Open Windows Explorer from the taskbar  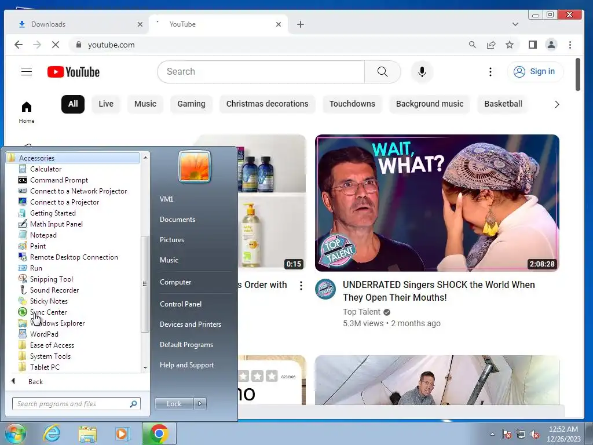(87, 433)
